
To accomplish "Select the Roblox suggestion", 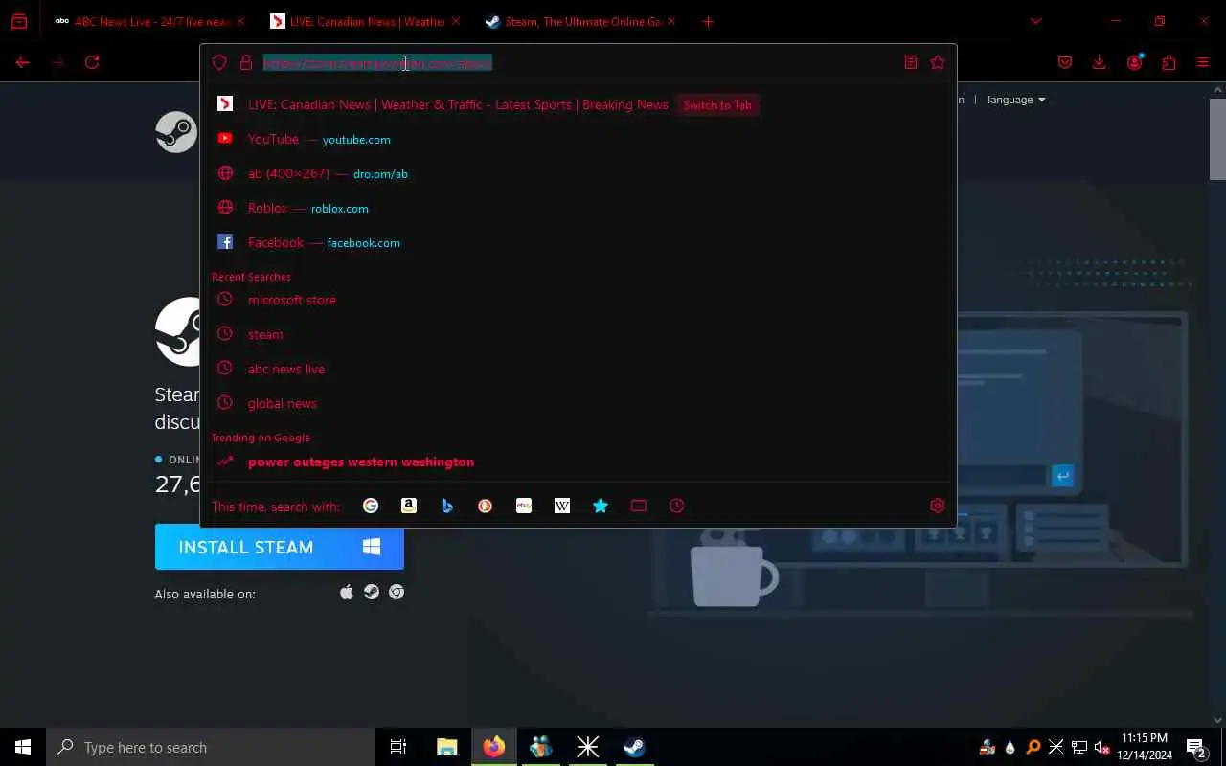I will coord(579,208).
